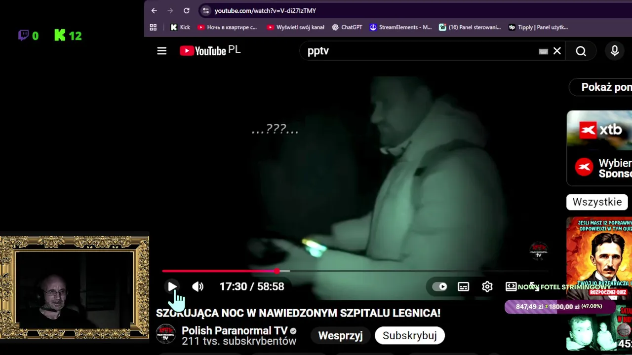
Task: Click the browser forward arrow
Action: pos(170,10)
